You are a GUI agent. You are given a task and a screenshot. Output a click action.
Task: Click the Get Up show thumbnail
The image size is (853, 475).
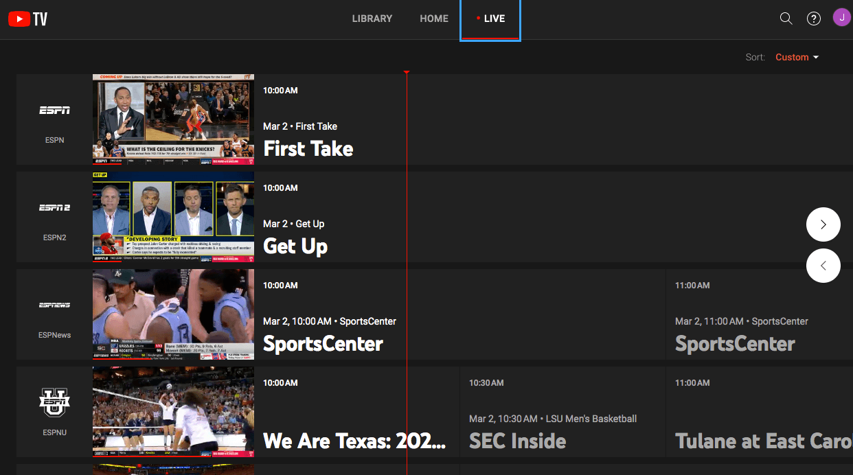172,217
